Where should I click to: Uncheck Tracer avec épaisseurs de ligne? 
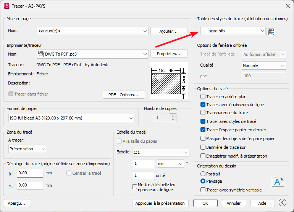tap(203, 105)
